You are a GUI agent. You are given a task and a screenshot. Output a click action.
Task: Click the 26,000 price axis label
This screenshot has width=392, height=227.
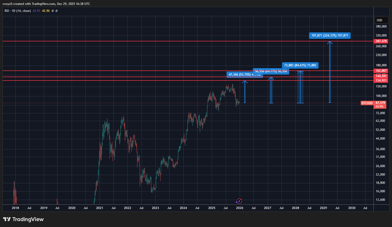(380, 166)
